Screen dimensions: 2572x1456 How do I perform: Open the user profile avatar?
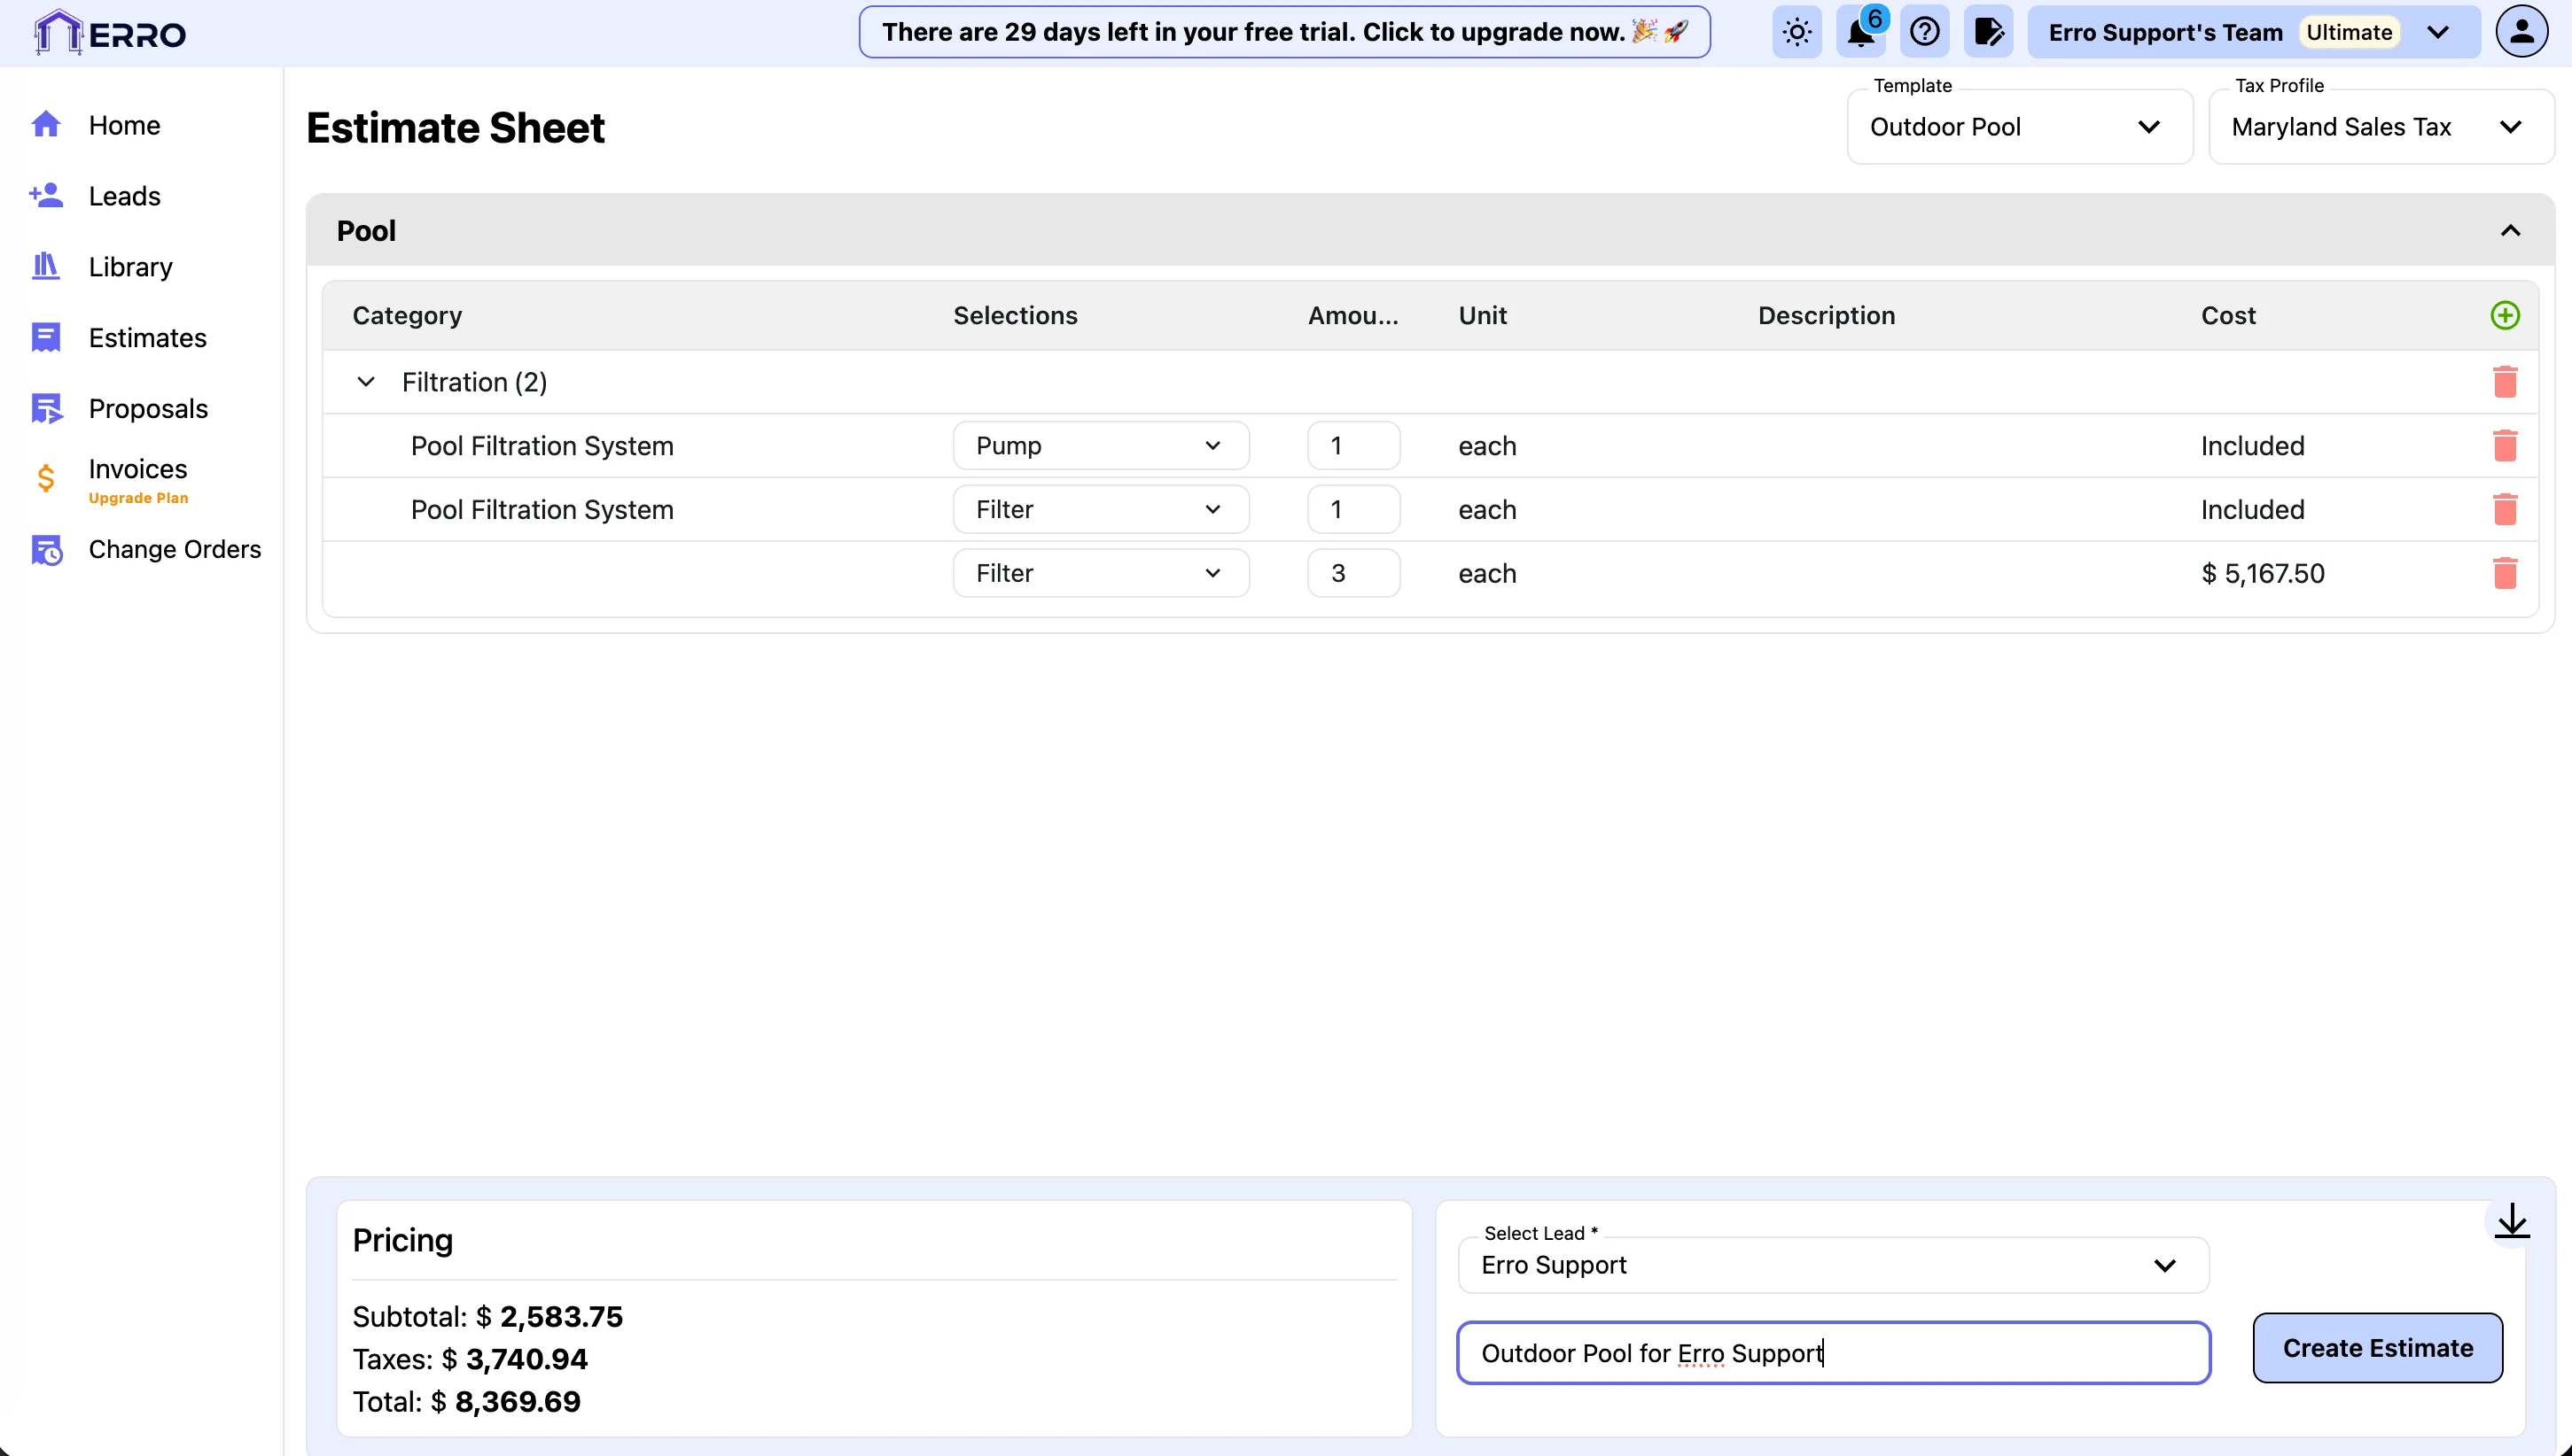click(x=2521, y=32)
